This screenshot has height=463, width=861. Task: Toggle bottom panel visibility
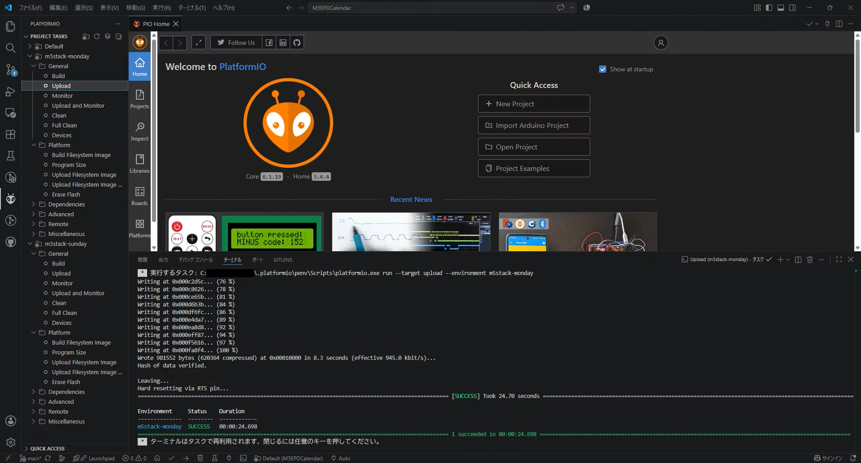coord(781,8)
